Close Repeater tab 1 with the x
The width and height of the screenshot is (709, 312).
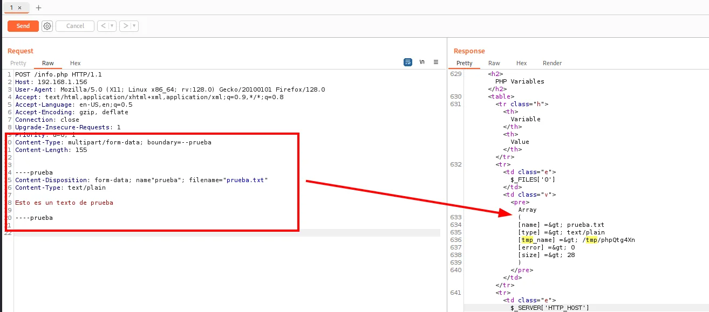(20, 8)
